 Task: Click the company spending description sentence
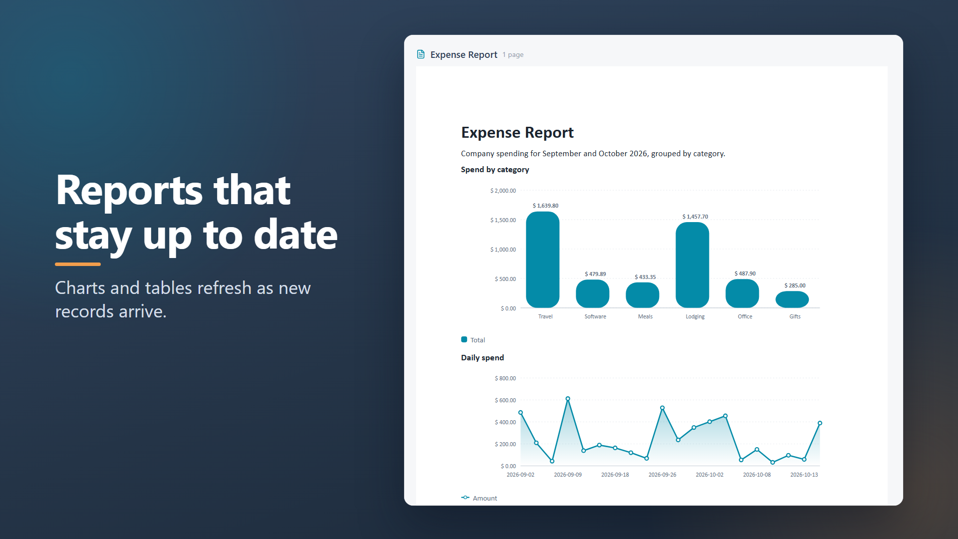coord(593,154)
